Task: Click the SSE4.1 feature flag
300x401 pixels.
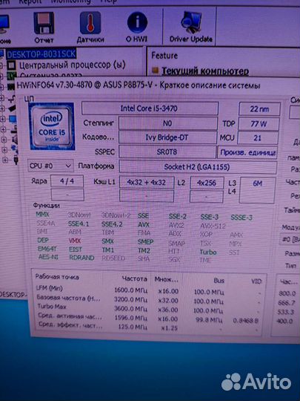Action: point(79,224)
